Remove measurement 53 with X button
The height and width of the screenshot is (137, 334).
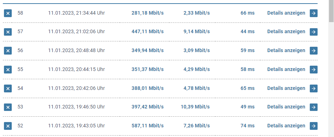click(x=8, y=107)
